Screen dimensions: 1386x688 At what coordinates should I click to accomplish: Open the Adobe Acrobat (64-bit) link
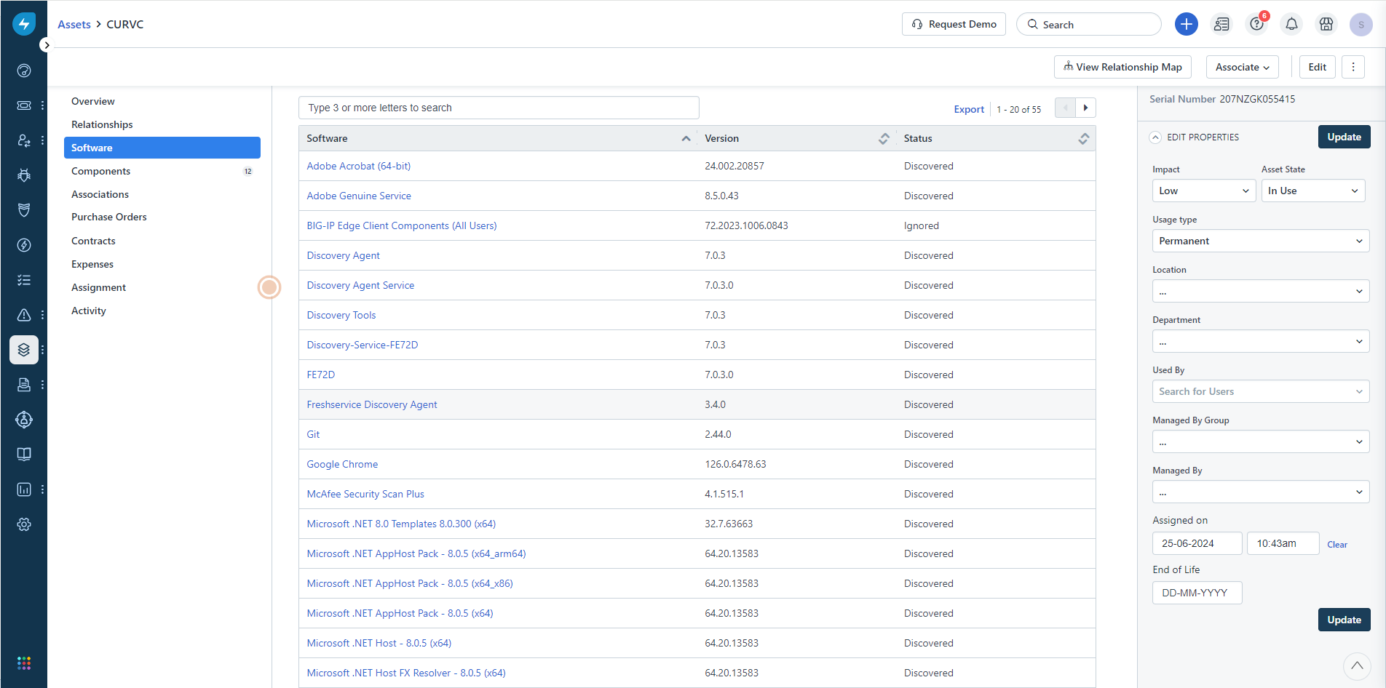[x=359, y=166]
